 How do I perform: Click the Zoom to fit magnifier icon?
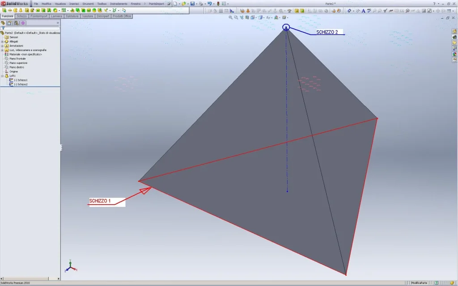pos(230,17)
